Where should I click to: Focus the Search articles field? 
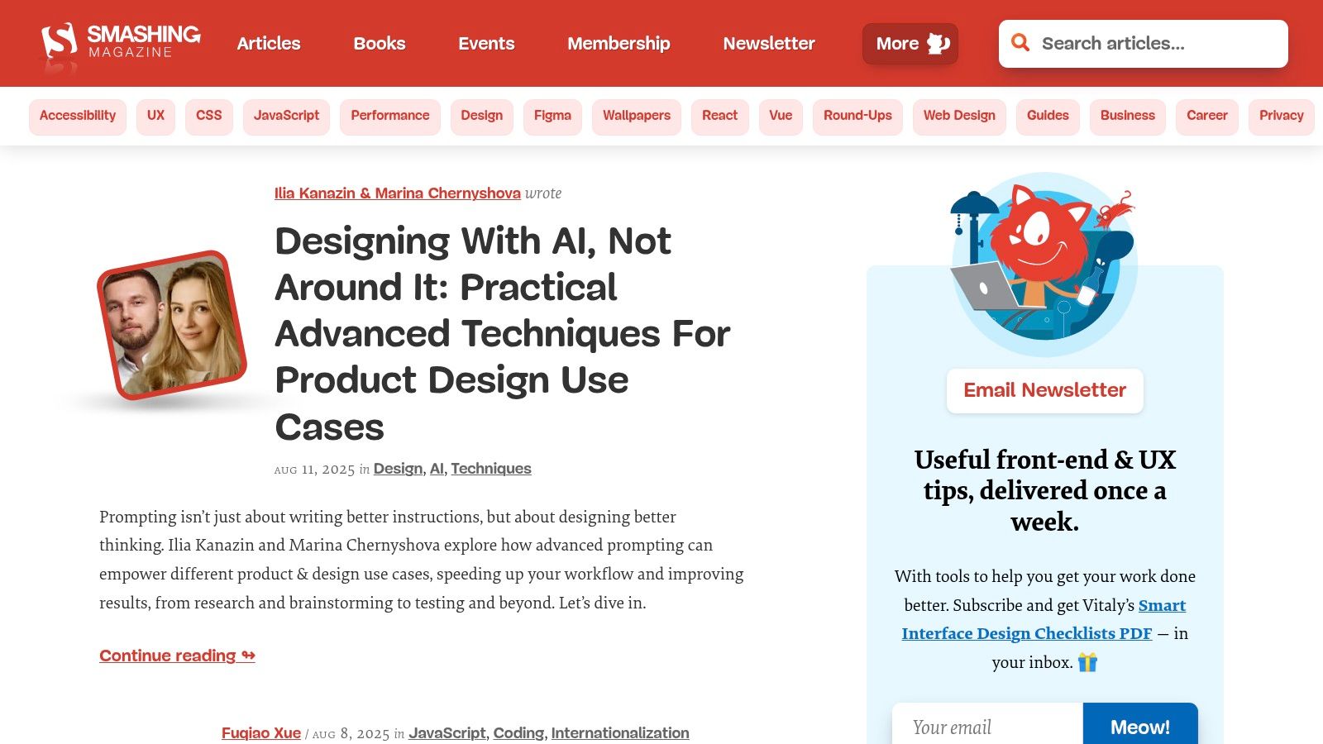(1144, 44)
